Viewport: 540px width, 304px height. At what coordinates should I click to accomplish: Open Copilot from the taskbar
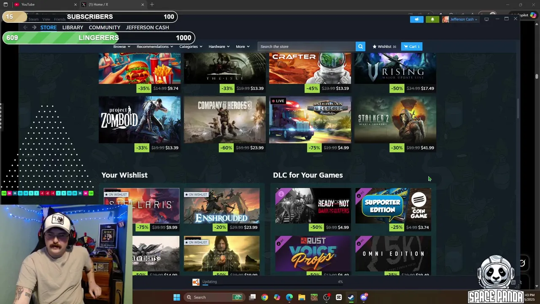tap(277, 297)
